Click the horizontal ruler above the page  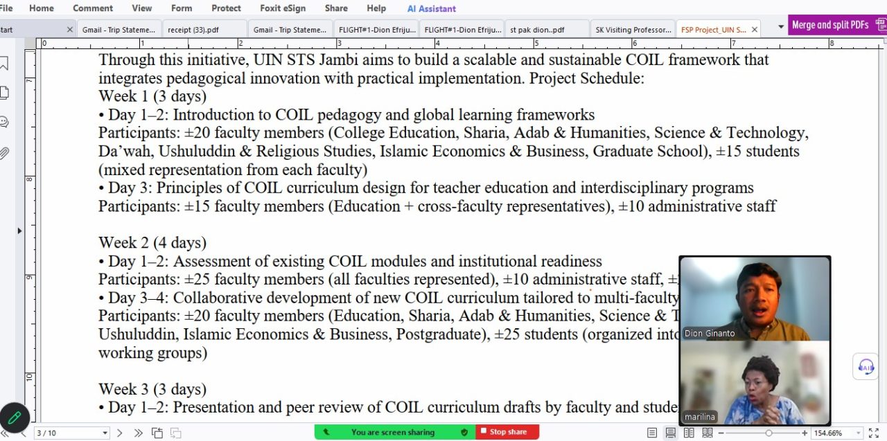point(457,43)
